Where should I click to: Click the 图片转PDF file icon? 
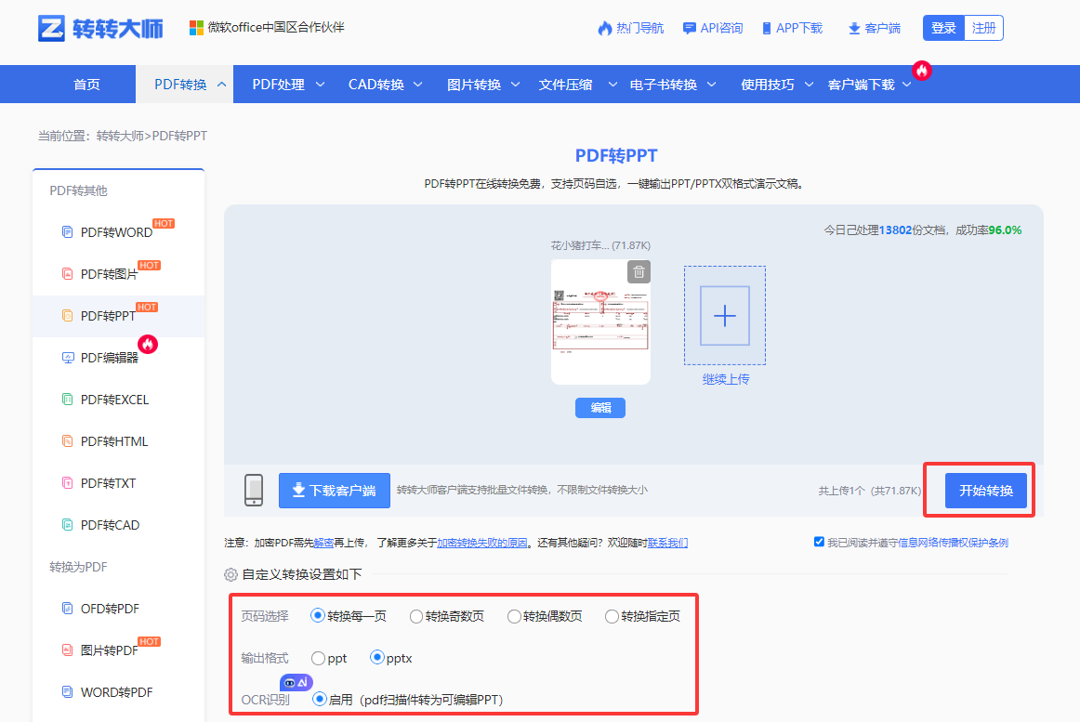[x=68, y=650]
